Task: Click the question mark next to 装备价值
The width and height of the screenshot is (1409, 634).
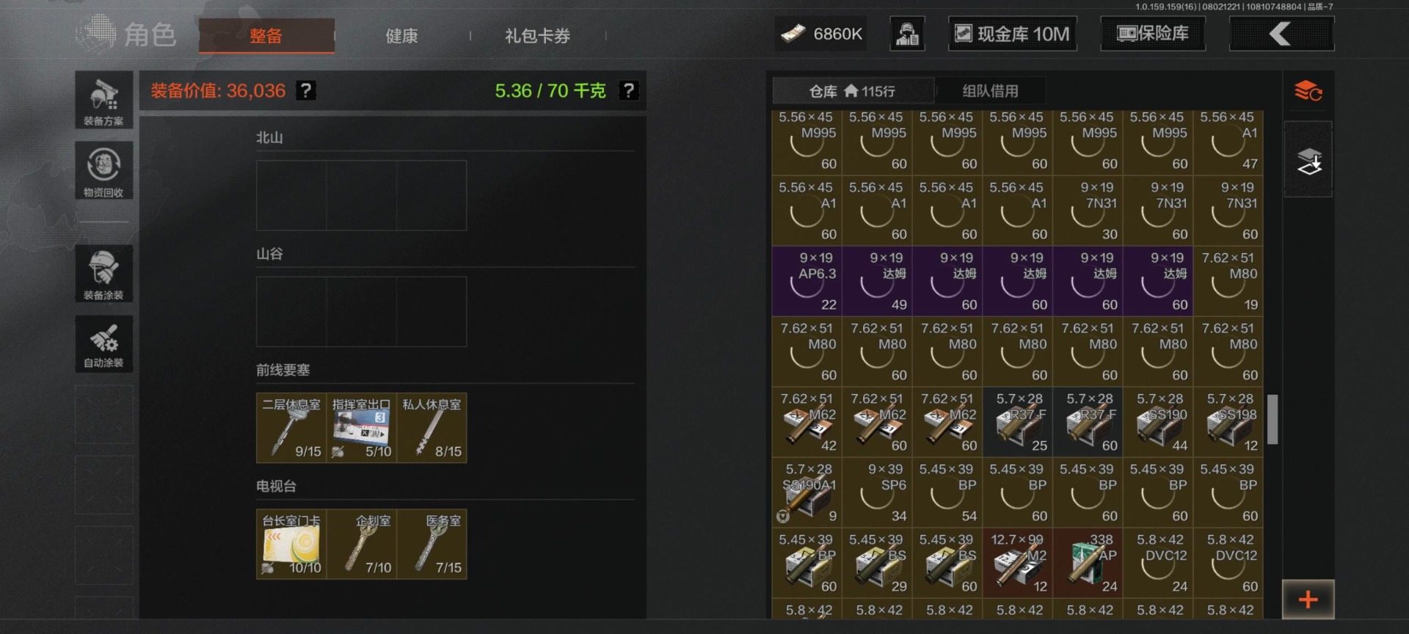Action: [306, 90]
